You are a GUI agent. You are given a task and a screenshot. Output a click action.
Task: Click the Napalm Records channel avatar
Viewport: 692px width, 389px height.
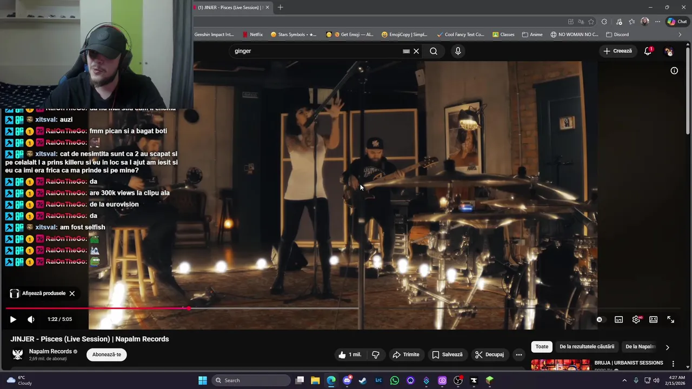pyautogui.click(x=18, y=354)
